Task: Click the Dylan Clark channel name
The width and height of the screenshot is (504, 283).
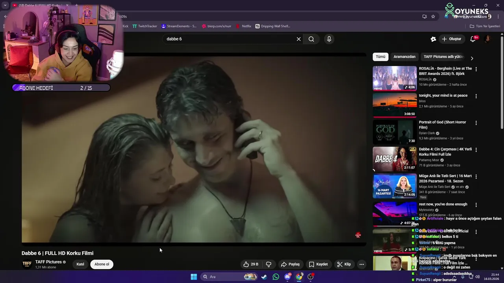Action: 427,133
